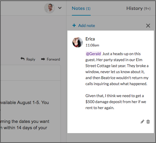Click the Forward arrow icon
Viewport: 156px width, 143px height.
coord(43,59)
